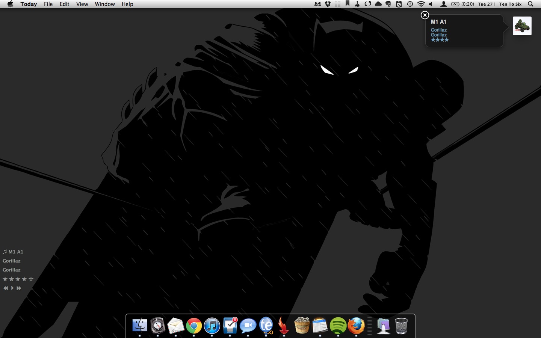Play the track in desktop widget
The image size is (541, 338).
pyautogui.click(x=12, y=288)
